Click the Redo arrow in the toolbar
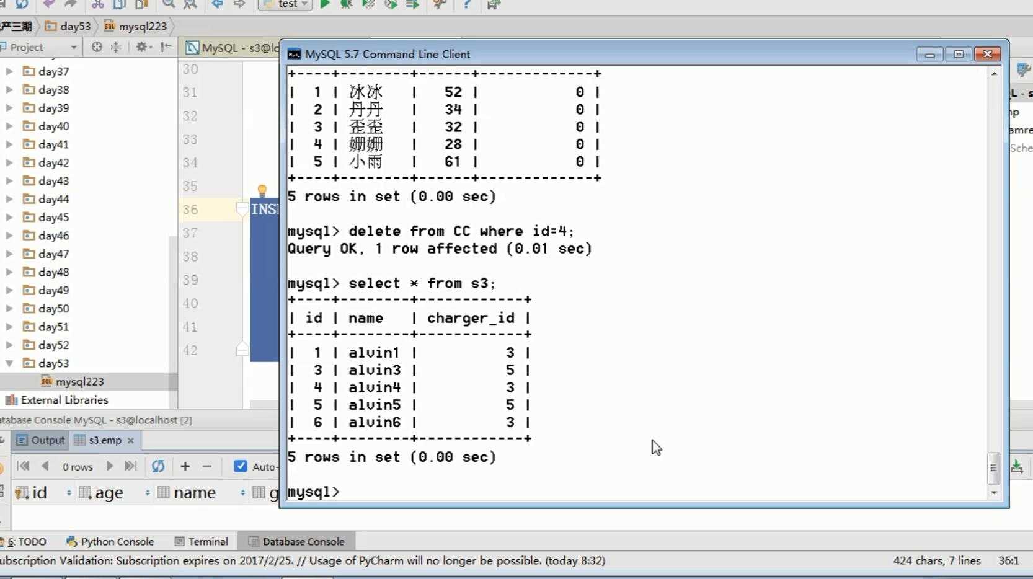Viewport: 1033px width, 579px height. pos(71,4)
